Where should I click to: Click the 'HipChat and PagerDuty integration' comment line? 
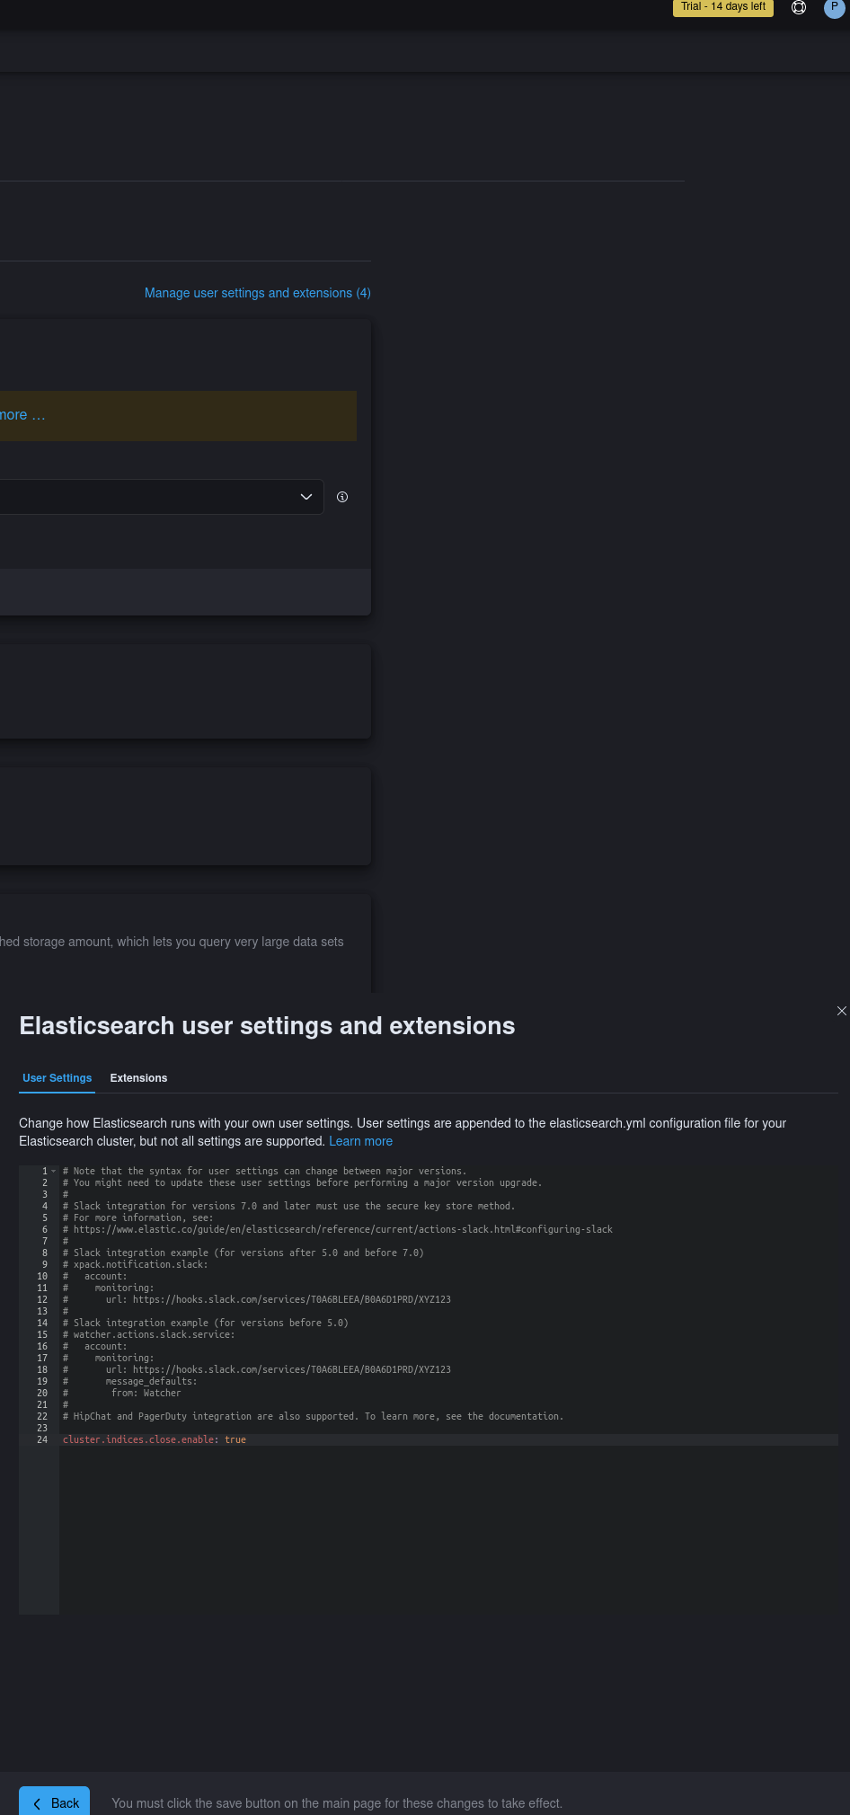pyautogui.click(x=314, y=1417)
